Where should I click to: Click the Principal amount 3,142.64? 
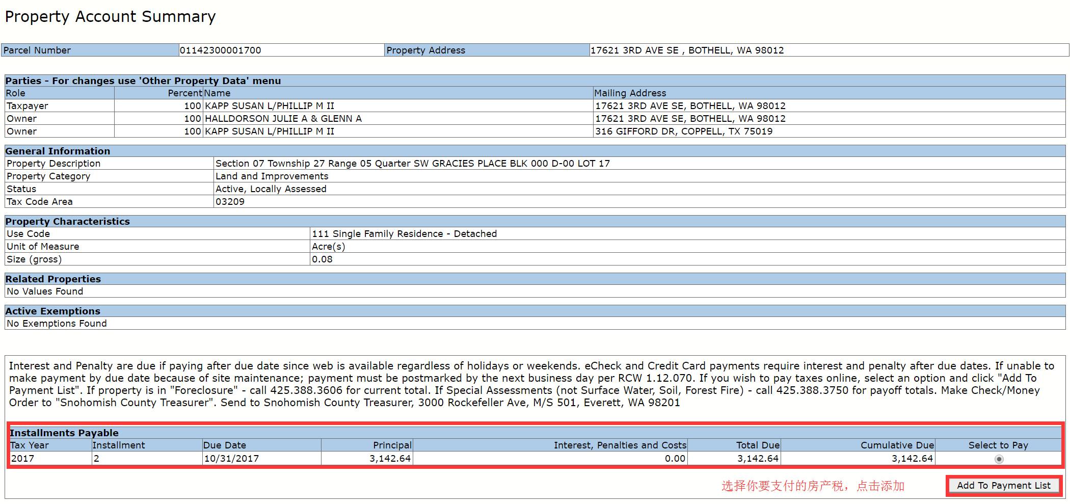(x=390, y=458)
